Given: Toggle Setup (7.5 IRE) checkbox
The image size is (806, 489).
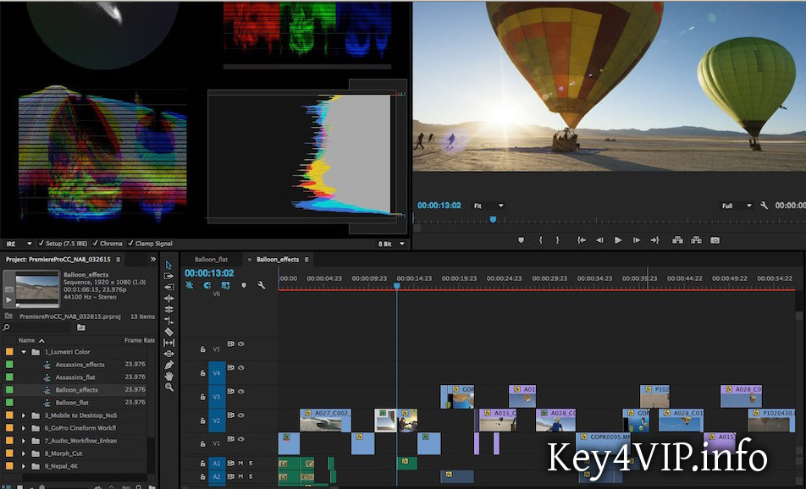Looking at the screenshot, I should pyautogui.click(x=41, y=244).
